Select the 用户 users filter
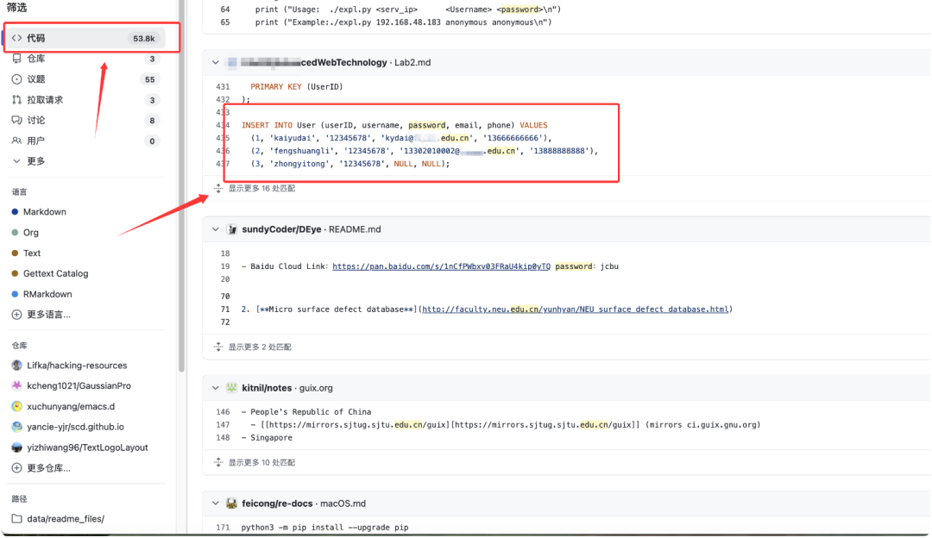The width and height of the screenshot is (932, 538). point(85,141)
